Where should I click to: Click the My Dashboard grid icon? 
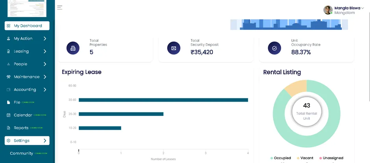pos(9,26)
